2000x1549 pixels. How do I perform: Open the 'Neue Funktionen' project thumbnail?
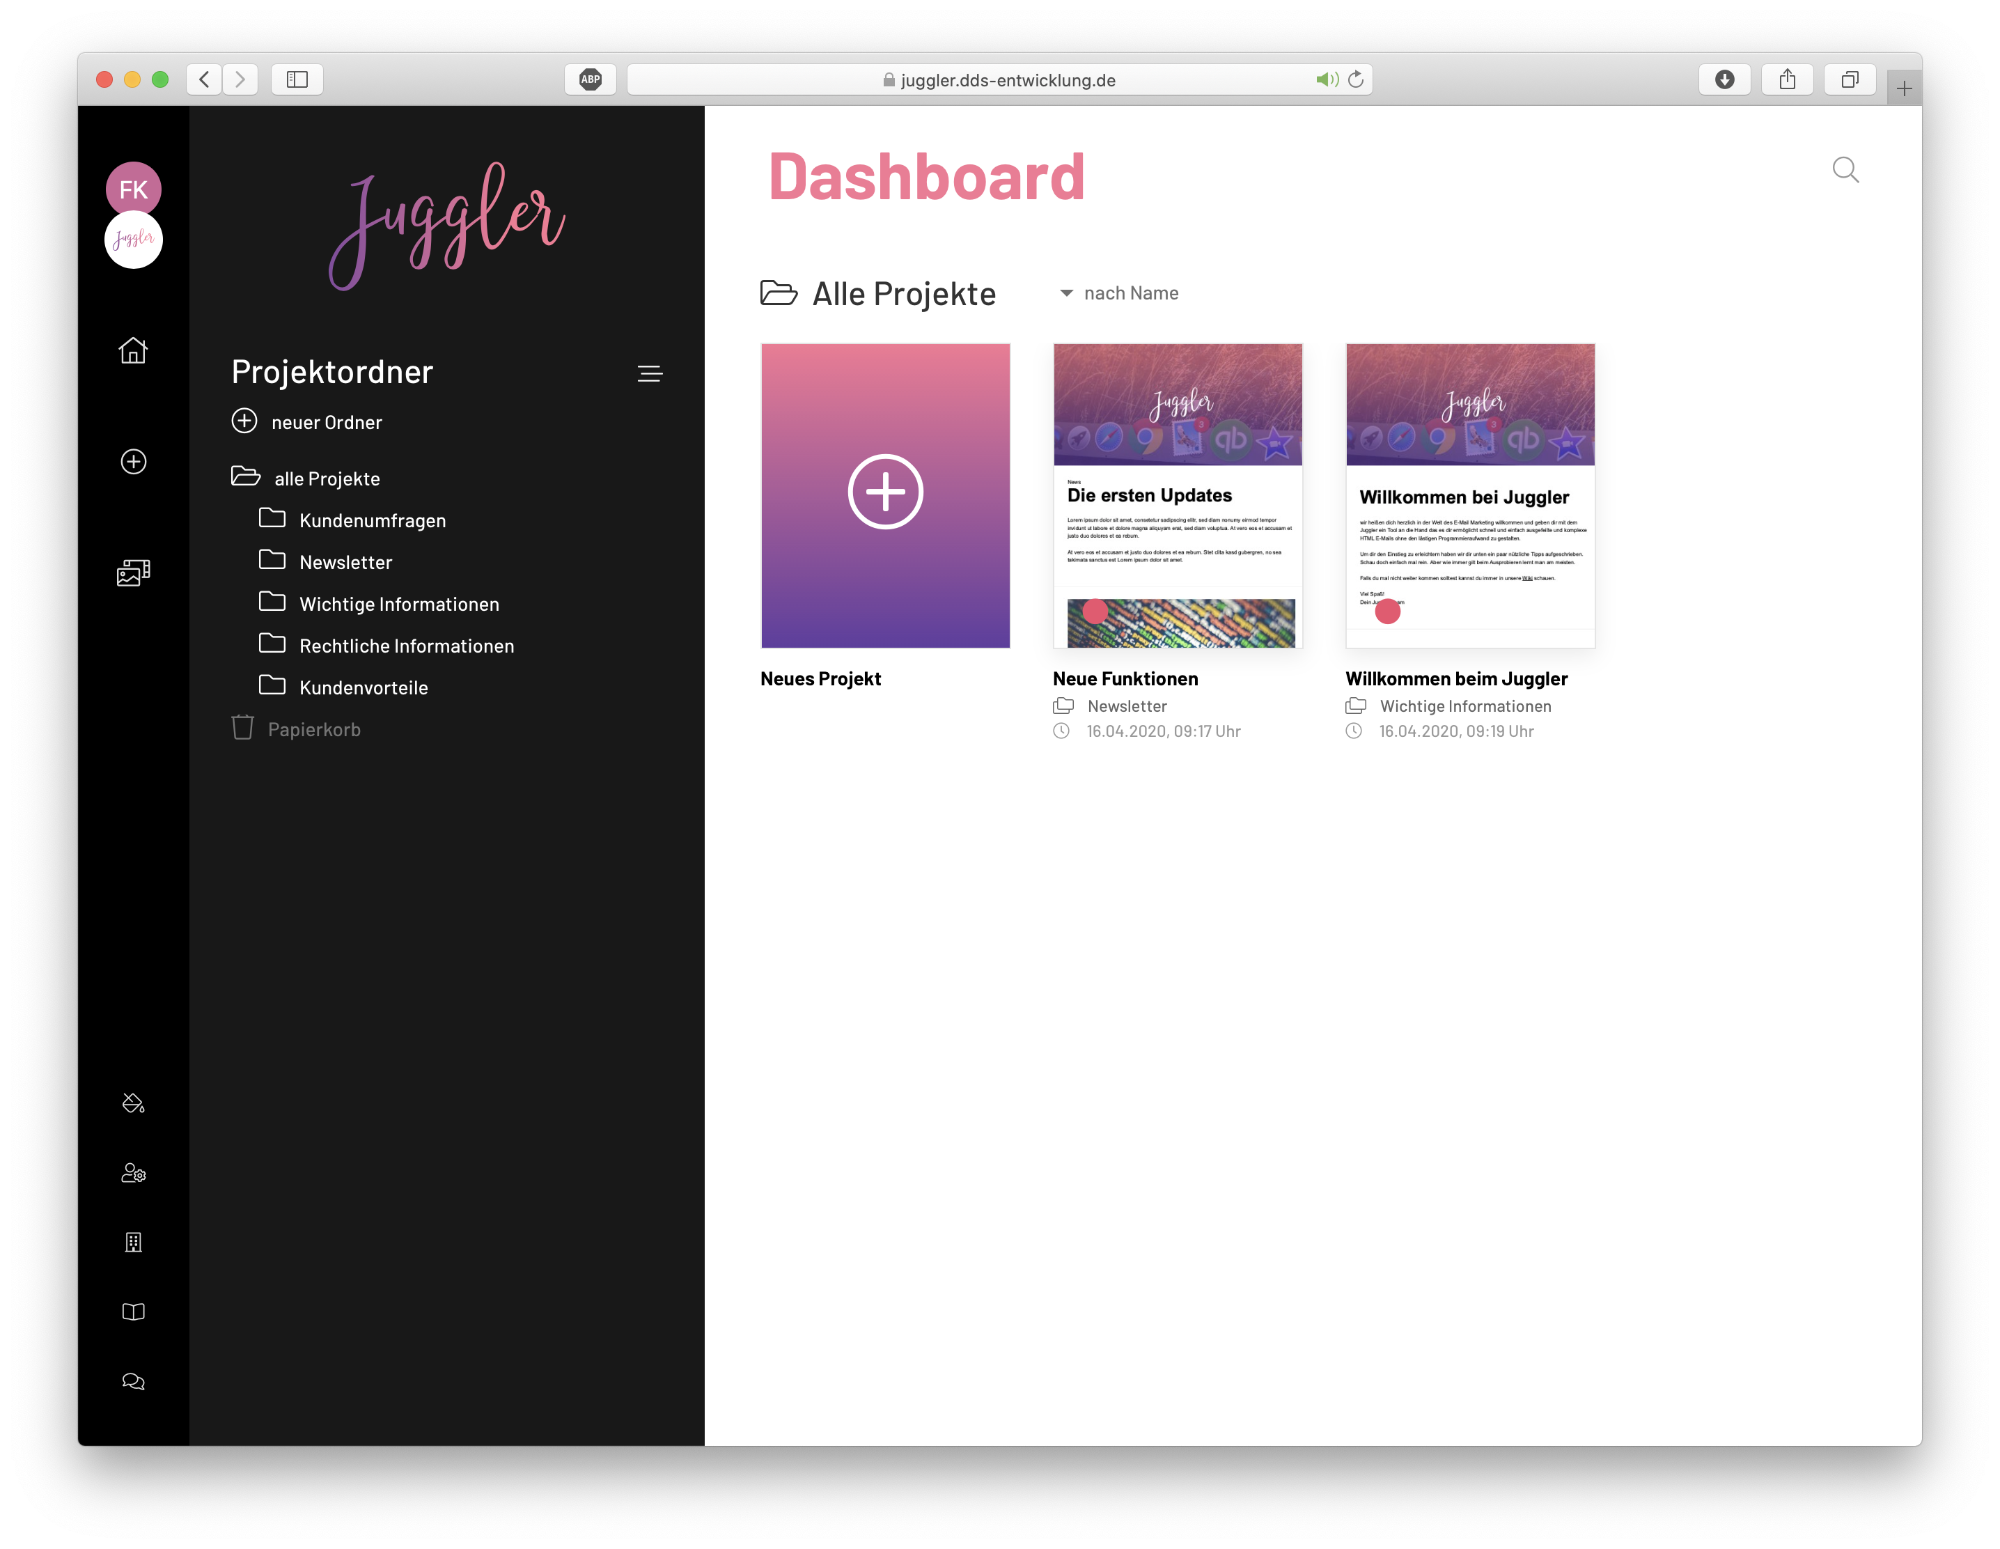pos(1177,496)
